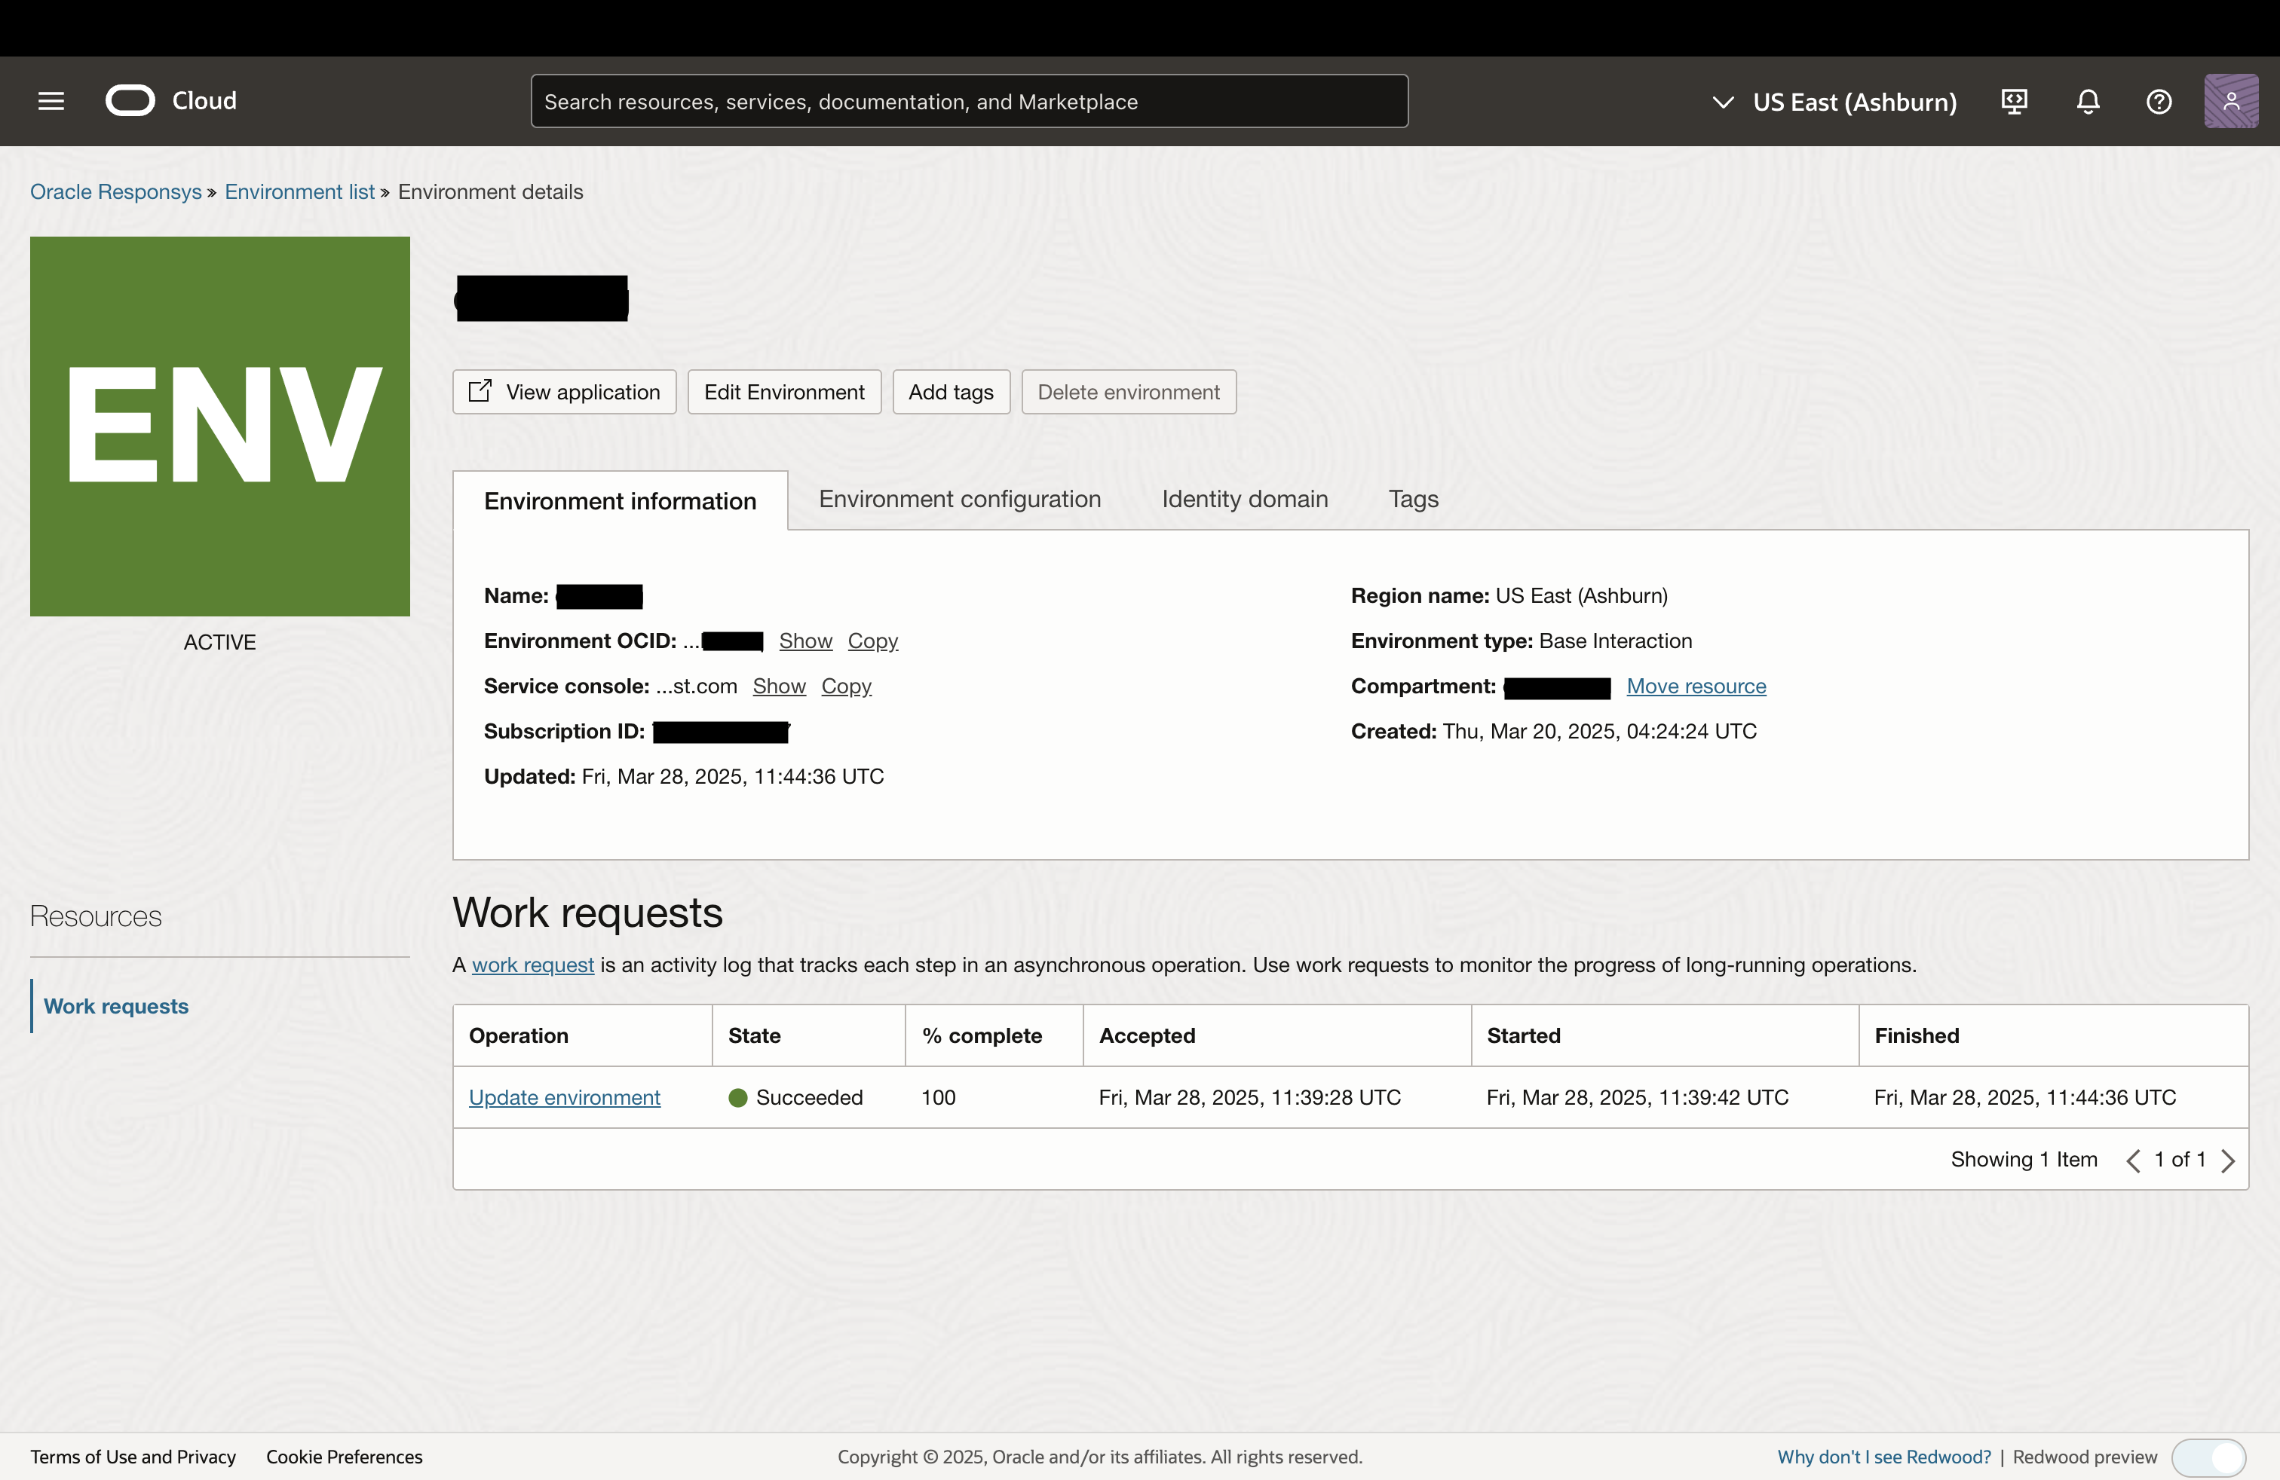Viewport: 2280px width, 1480px height.
Task: Go to next page of work requests
Action: click(x=2227, y=1160)
